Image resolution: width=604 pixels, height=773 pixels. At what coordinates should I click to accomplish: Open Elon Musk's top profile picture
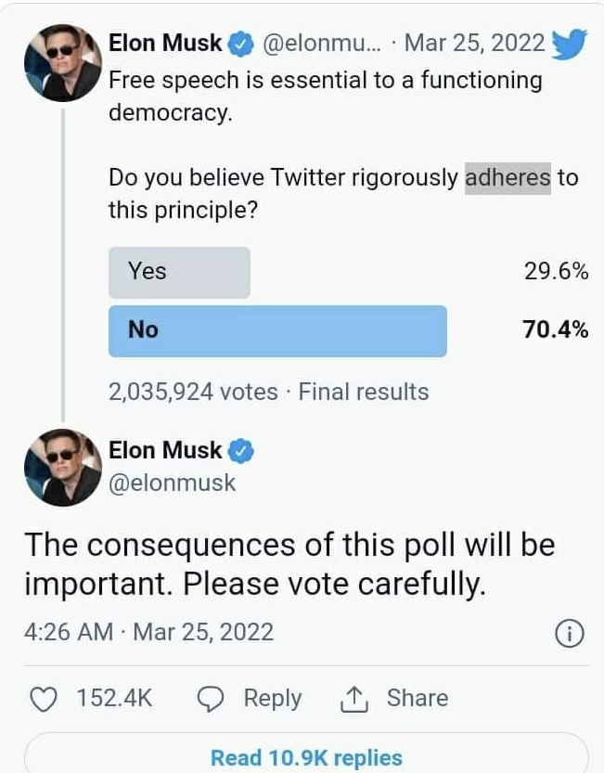click(x=62, y=62)
